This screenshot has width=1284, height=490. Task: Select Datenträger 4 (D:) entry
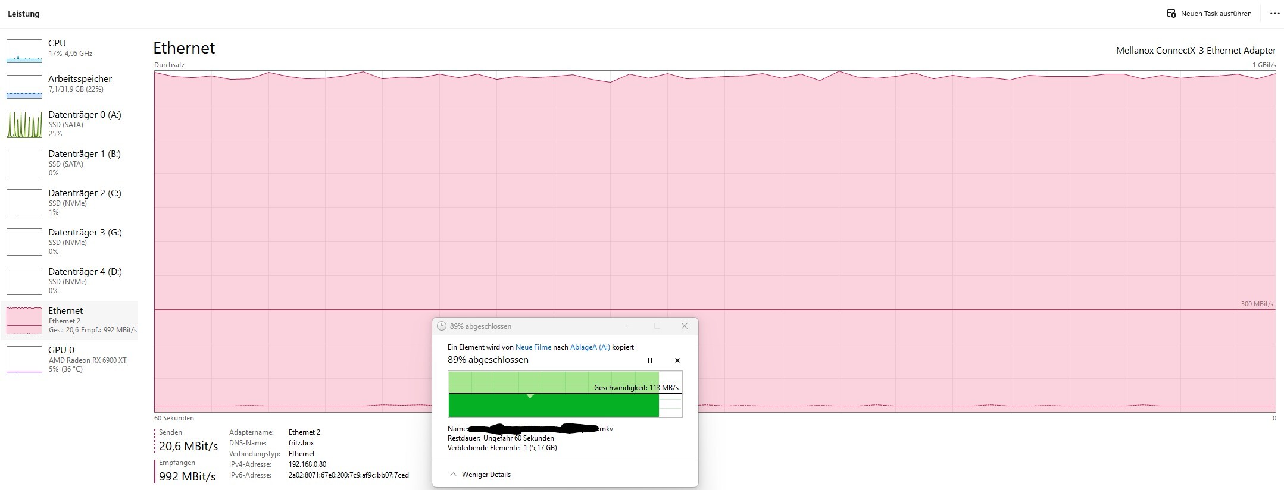(x=70, y=281)
